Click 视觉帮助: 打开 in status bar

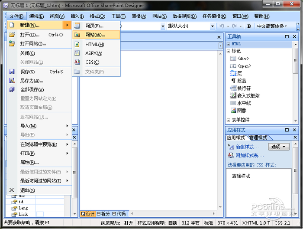pos(117,223)
